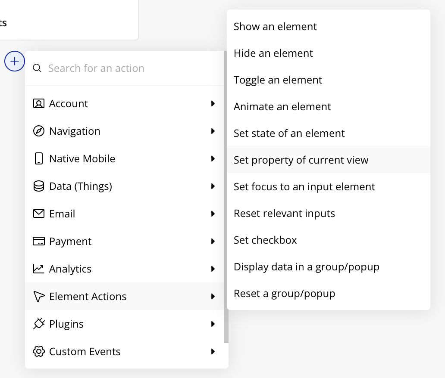Open the Analytics category
445x378 pixels.
click(x=125, y=269)
